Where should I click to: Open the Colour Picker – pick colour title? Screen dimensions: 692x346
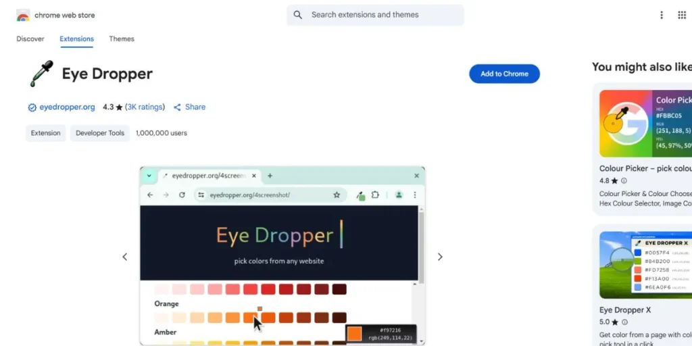click(x=645, y=168)
